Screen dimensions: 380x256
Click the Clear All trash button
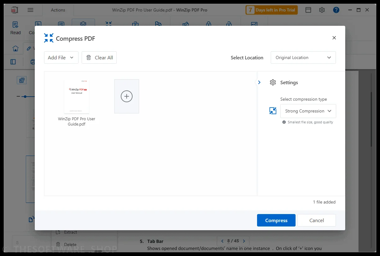click(99, 57)
